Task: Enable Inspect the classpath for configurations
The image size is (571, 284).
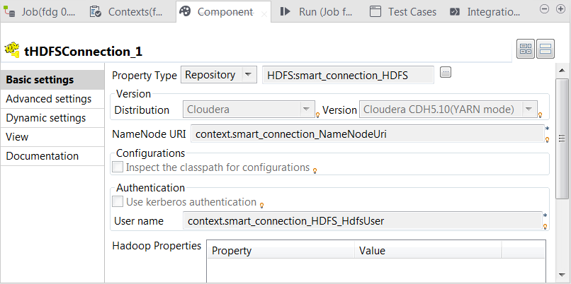Action: (x=118, y=167)
